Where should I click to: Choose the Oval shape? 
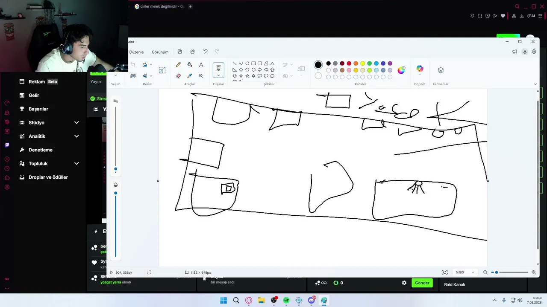click(247, 64)
